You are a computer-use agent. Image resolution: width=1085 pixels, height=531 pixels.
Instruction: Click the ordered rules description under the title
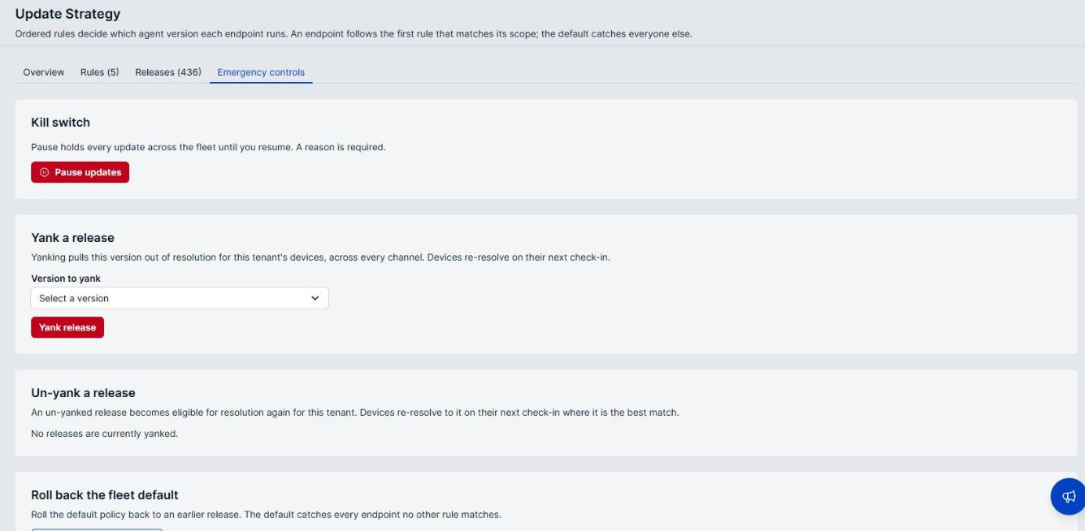tap(354, 34)
